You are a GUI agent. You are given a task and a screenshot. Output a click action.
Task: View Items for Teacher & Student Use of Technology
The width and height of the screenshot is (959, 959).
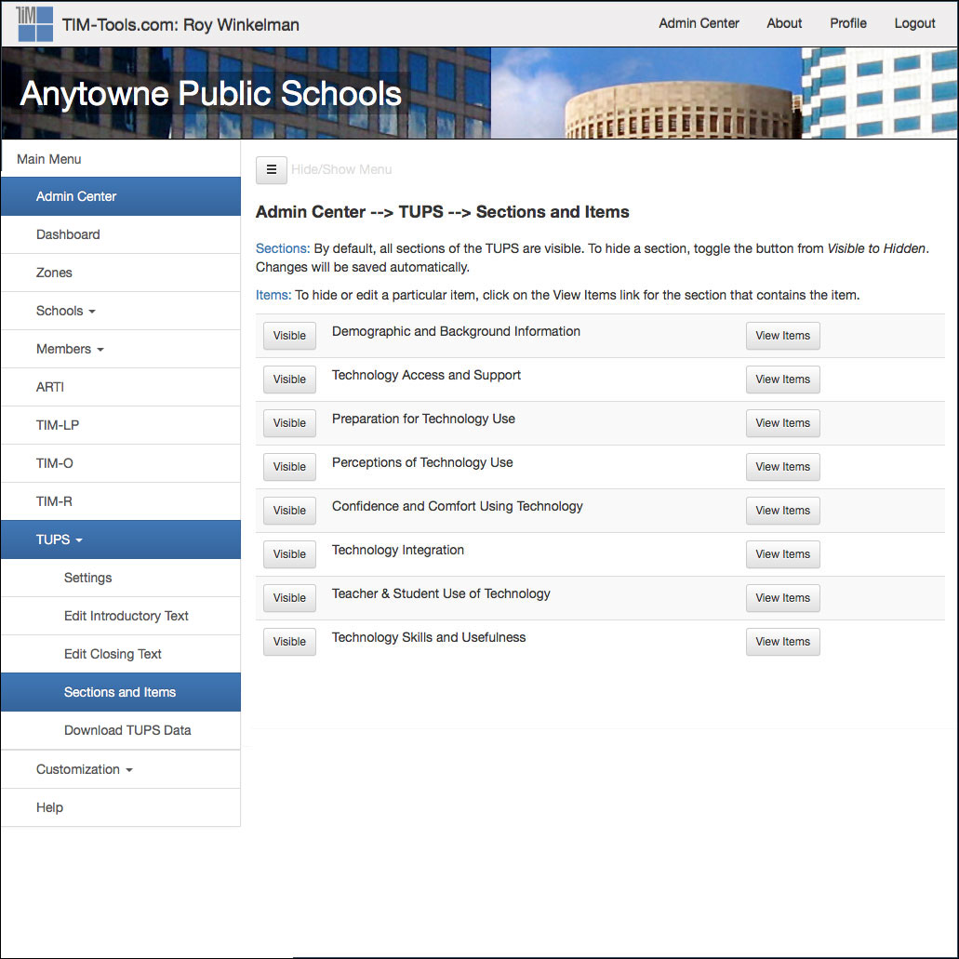[782, 598]
